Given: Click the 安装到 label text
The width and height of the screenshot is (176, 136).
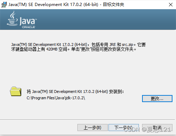Looking at the screenshot, I should [75, 91].
